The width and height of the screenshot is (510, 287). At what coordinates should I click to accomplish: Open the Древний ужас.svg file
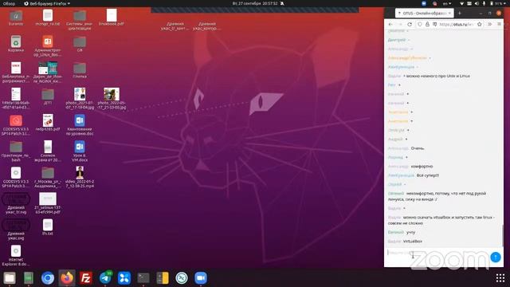16,230
